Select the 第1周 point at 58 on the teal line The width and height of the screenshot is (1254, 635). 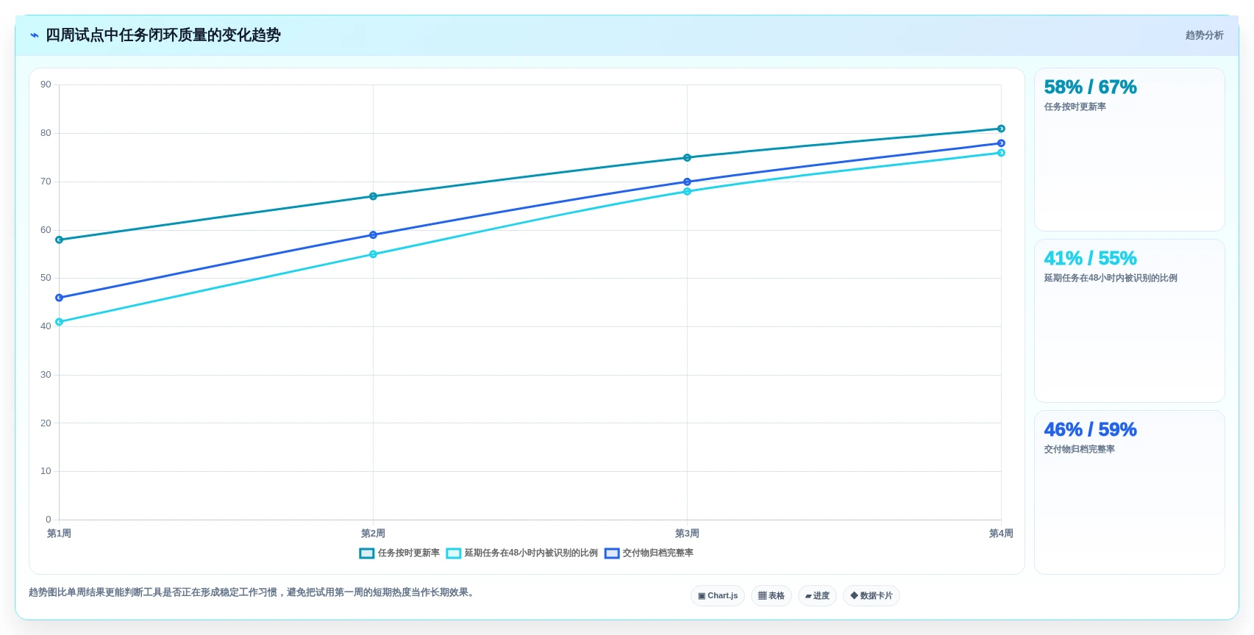[59, 240]
